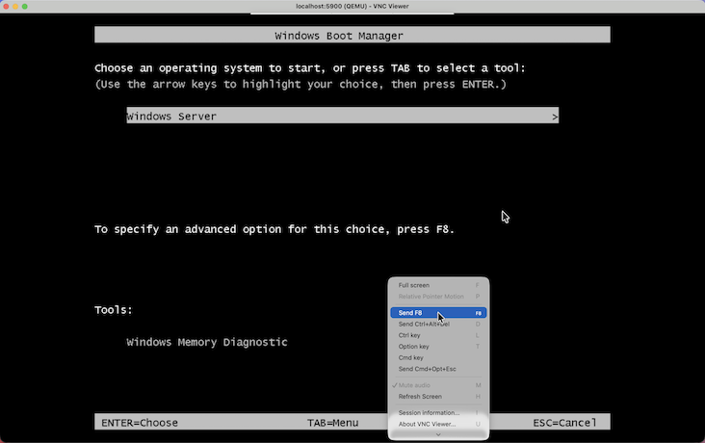The height and width of the screenshot is (443, 705).
Task: Select Send Ctrl+Alt+Del menu entry
Action: [424, 324]
